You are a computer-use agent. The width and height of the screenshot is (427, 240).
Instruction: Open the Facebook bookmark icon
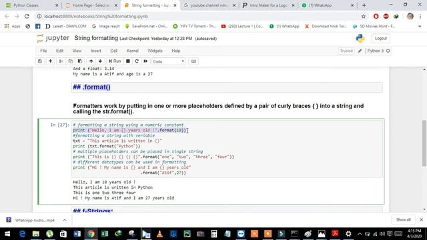[x=37, y=26]
